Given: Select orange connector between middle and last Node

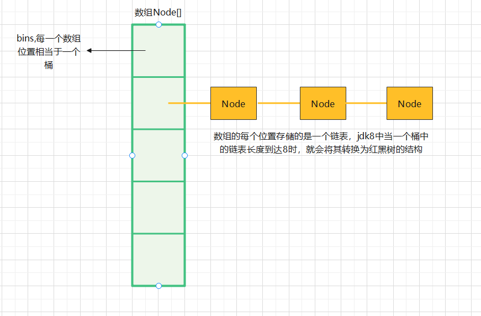Looking at the screenshot, I should (x=366, y=103).
